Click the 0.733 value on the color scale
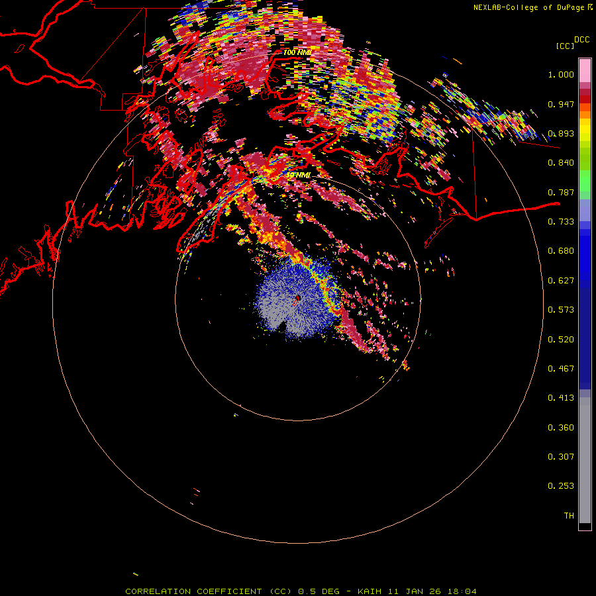 [x=561, y=222]
